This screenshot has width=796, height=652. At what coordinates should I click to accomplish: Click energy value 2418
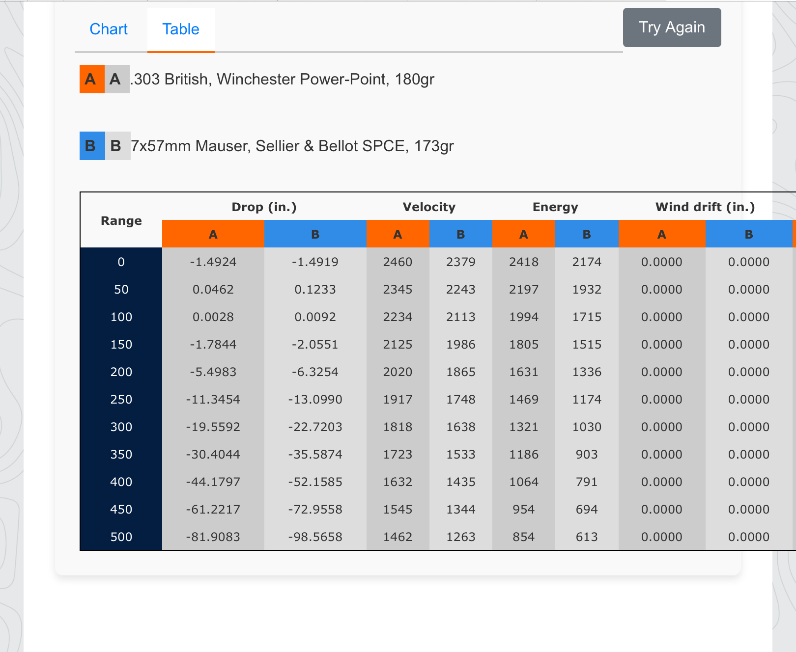524,262
